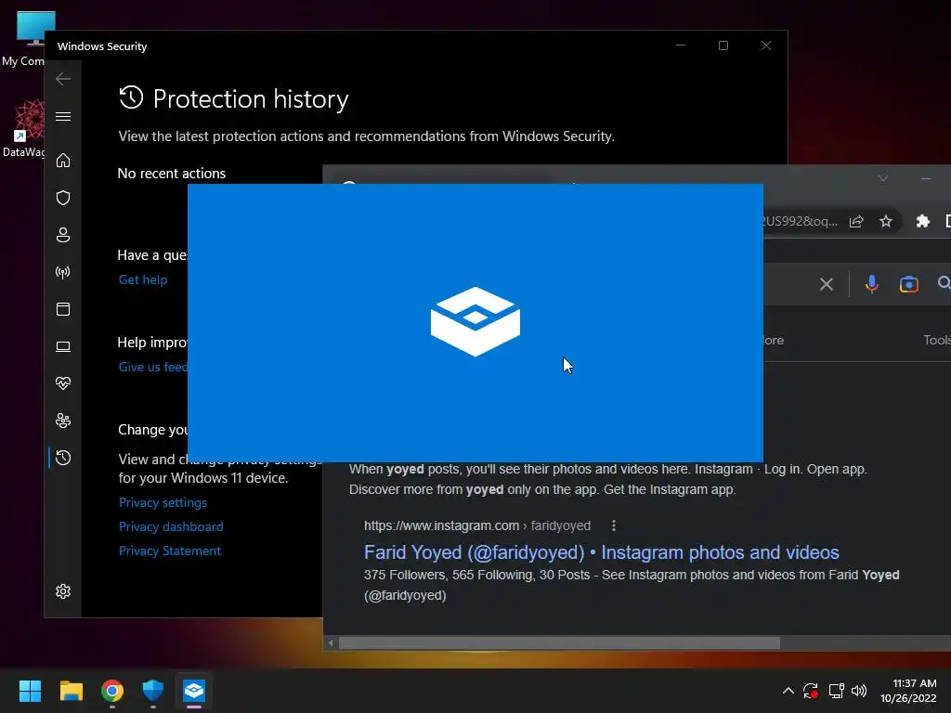Open Google search by image camera
951x713 pixels.
[x=908, y=284]
